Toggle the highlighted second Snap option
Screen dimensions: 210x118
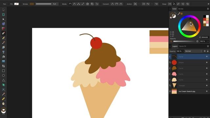pyautogui.click(x=174, y=4)
